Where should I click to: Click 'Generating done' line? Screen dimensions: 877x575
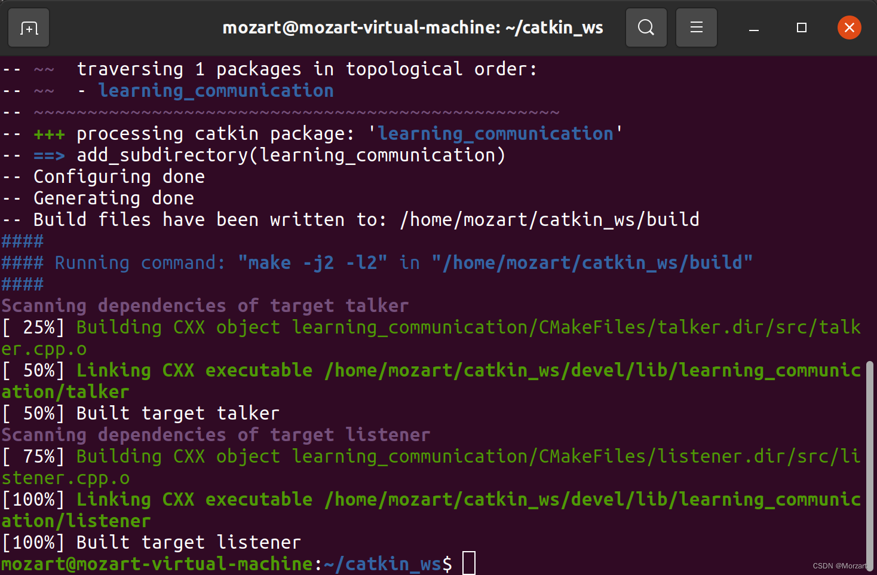click(98, 198)
